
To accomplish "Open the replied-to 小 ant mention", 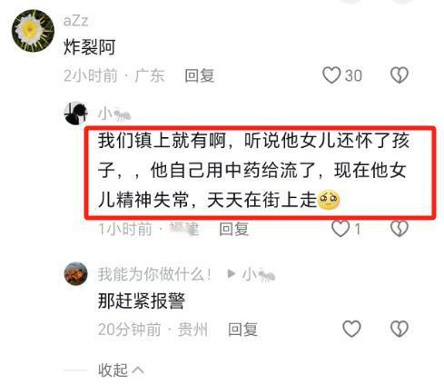I will click(259, 275).
